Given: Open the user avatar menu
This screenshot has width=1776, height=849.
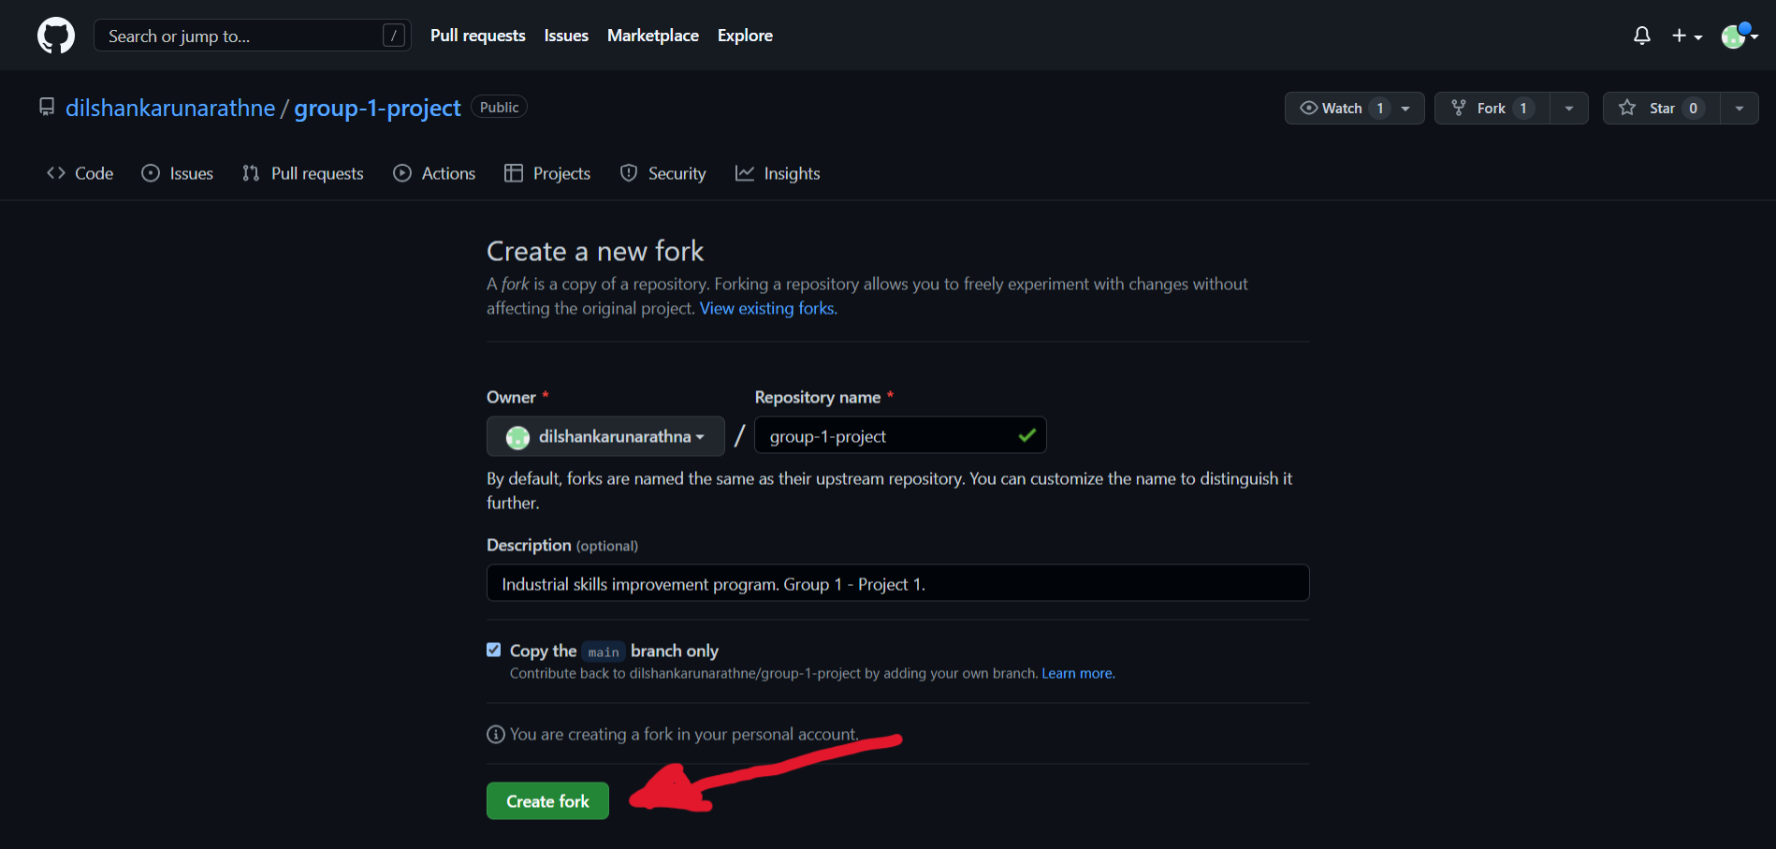Looking at the screenshot, I should 1740,36.
